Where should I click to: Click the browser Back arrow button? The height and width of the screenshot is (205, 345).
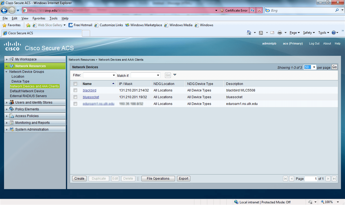click(x=4, y=10)
